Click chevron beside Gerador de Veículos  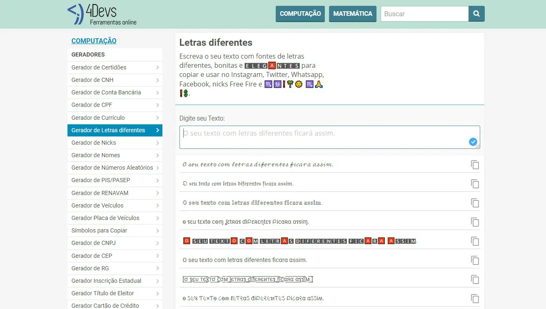[157, 205]
